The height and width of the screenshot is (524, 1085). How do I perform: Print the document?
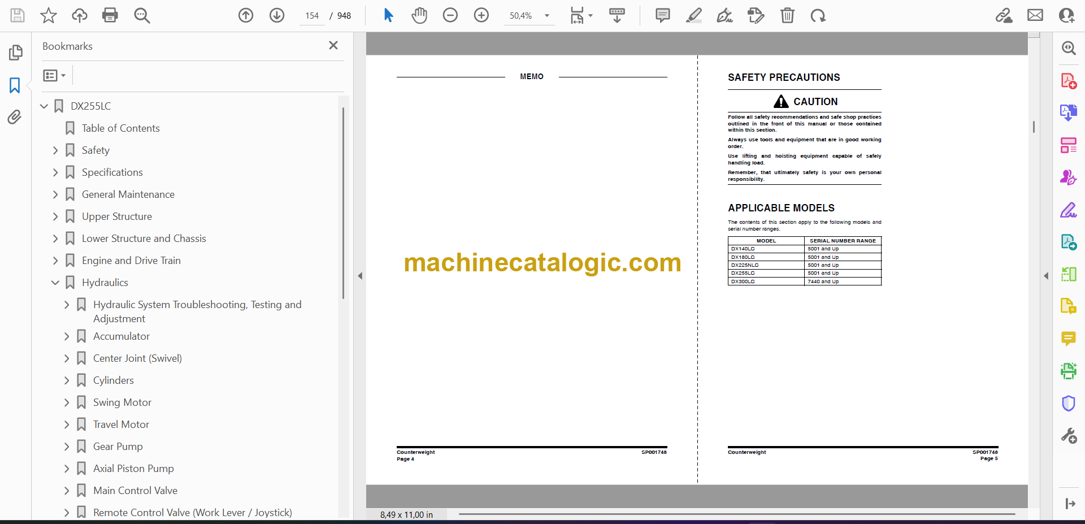[x=110, y=15]
